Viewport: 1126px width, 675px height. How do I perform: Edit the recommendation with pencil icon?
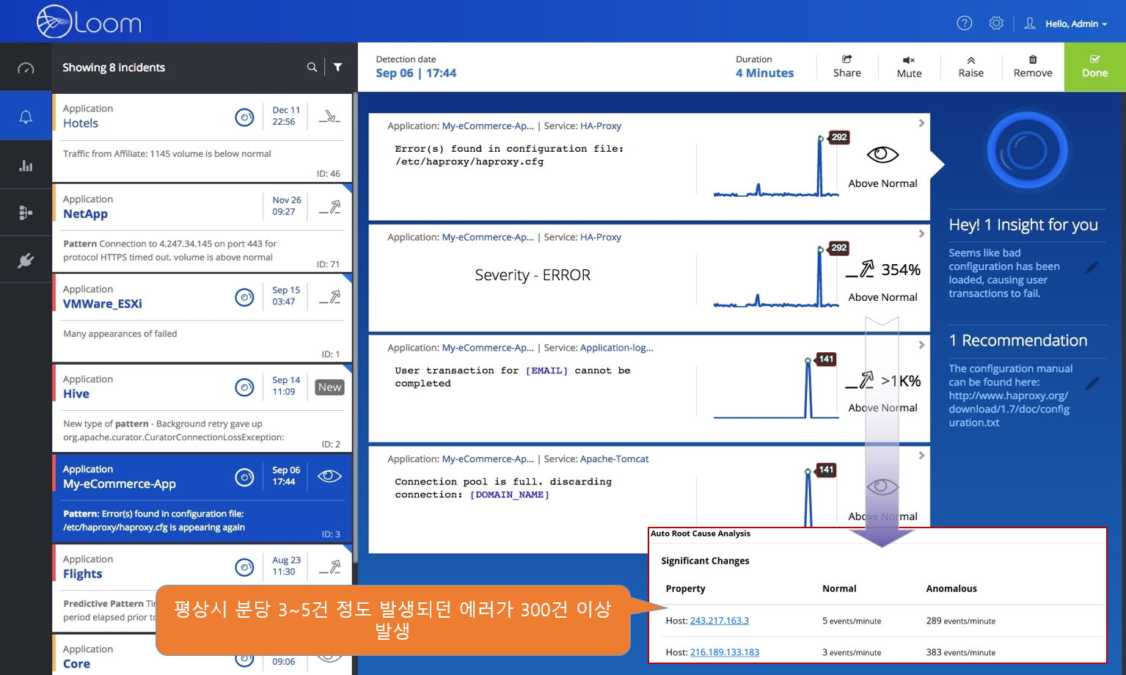tap(1092, 383)
